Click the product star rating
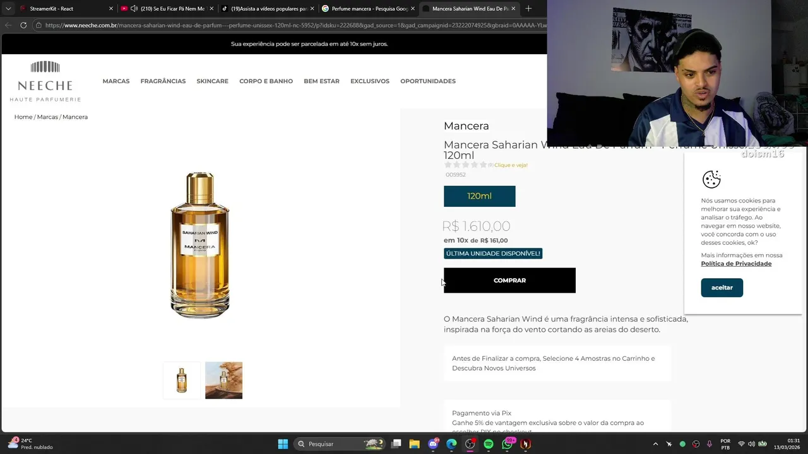This screenshot has width=808, height=454. 466,165
